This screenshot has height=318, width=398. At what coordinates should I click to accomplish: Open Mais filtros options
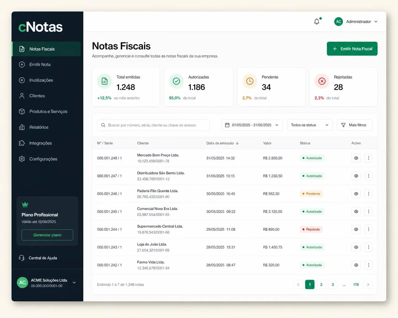tap(354, 125)
